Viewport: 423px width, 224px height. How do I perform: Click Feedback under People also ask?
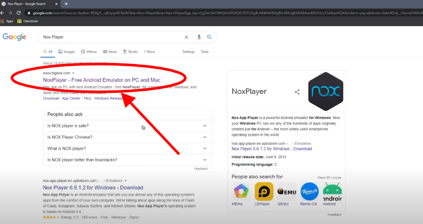coord(201,169)
